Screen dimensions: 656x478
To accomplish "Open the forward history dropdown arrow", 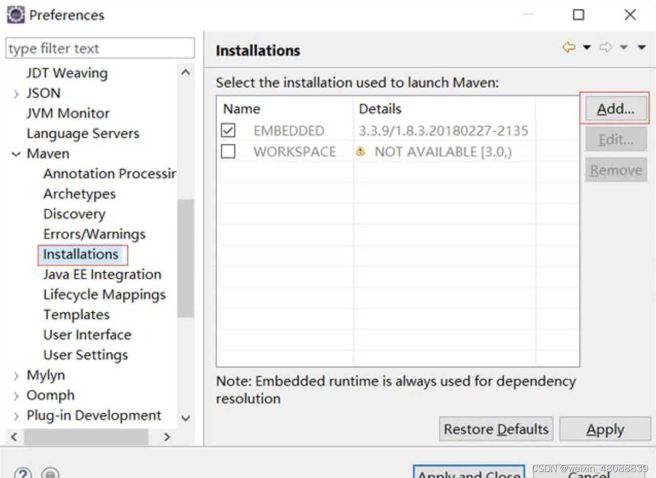I will tap(623, 48).
